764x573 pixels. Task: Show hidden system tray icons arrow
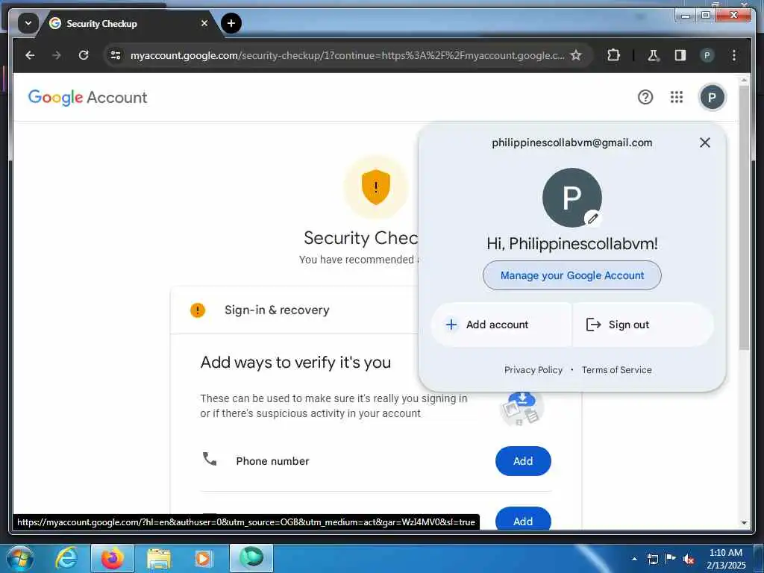tap(634, 559)
